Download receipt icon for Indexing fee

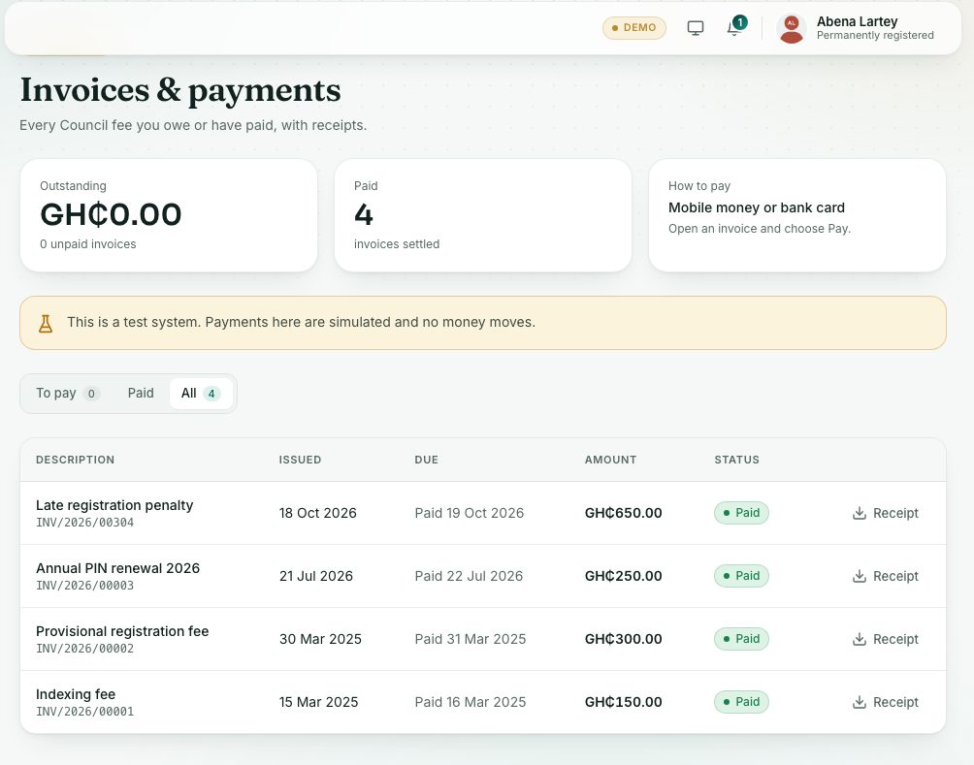[x=860, y=702]
